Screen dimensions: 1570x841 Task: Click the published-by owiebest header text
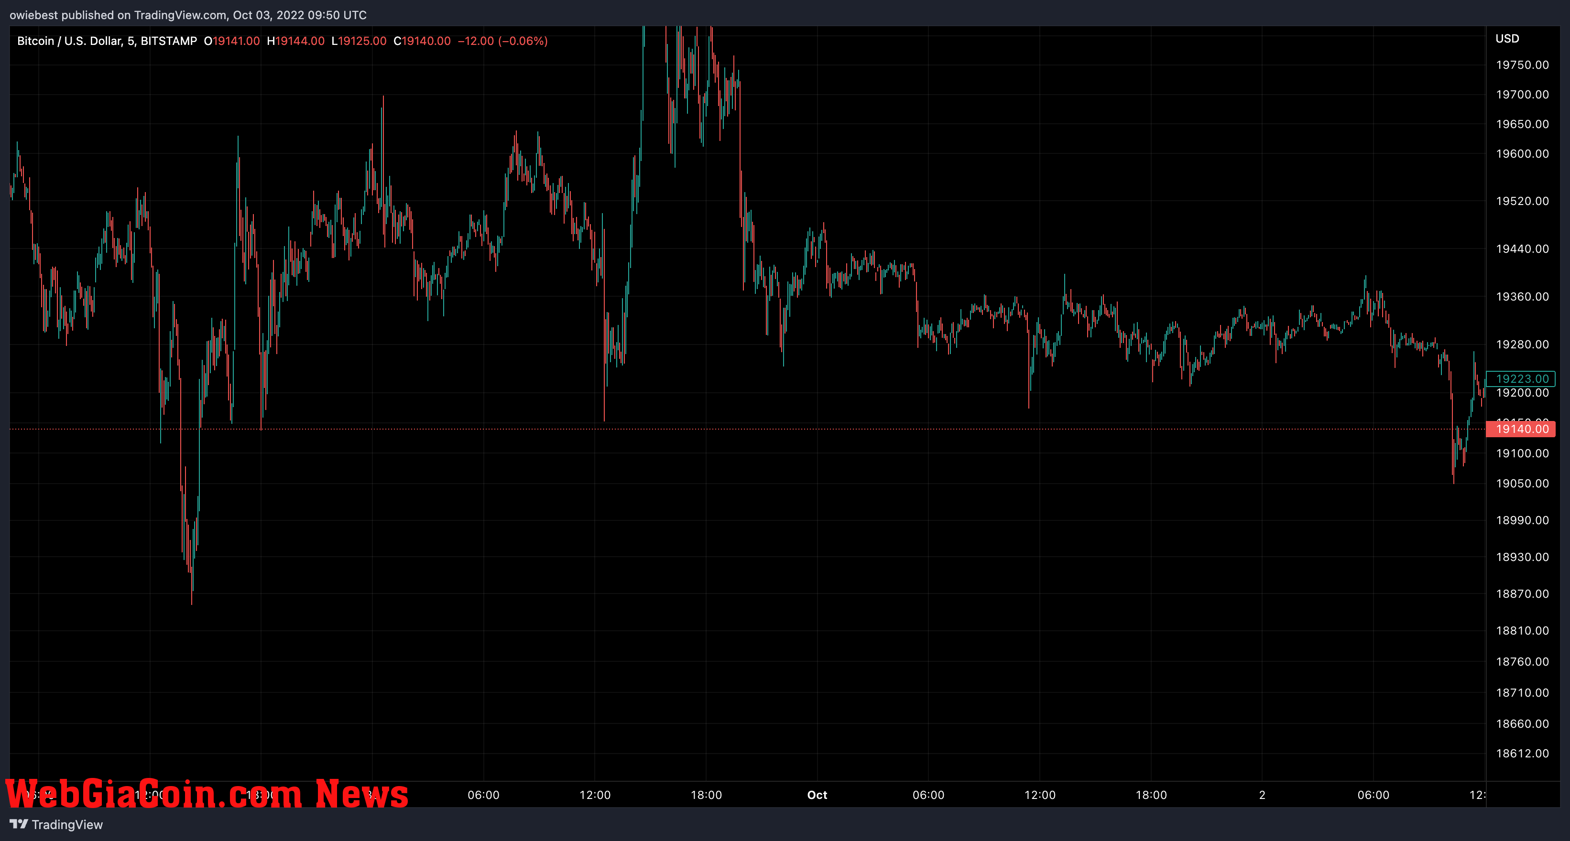point(188,15)
